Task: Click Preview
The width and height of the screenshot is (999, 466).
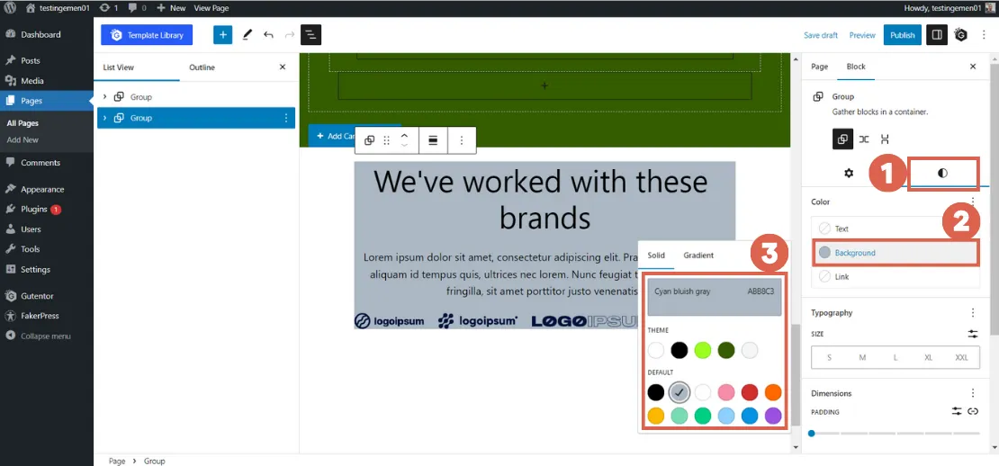Action: [x=862, y=35]
